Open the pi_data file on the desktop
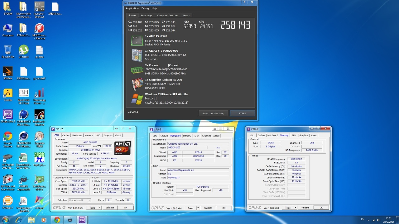This screenshot has height=224, width=399. click(39, 52)
